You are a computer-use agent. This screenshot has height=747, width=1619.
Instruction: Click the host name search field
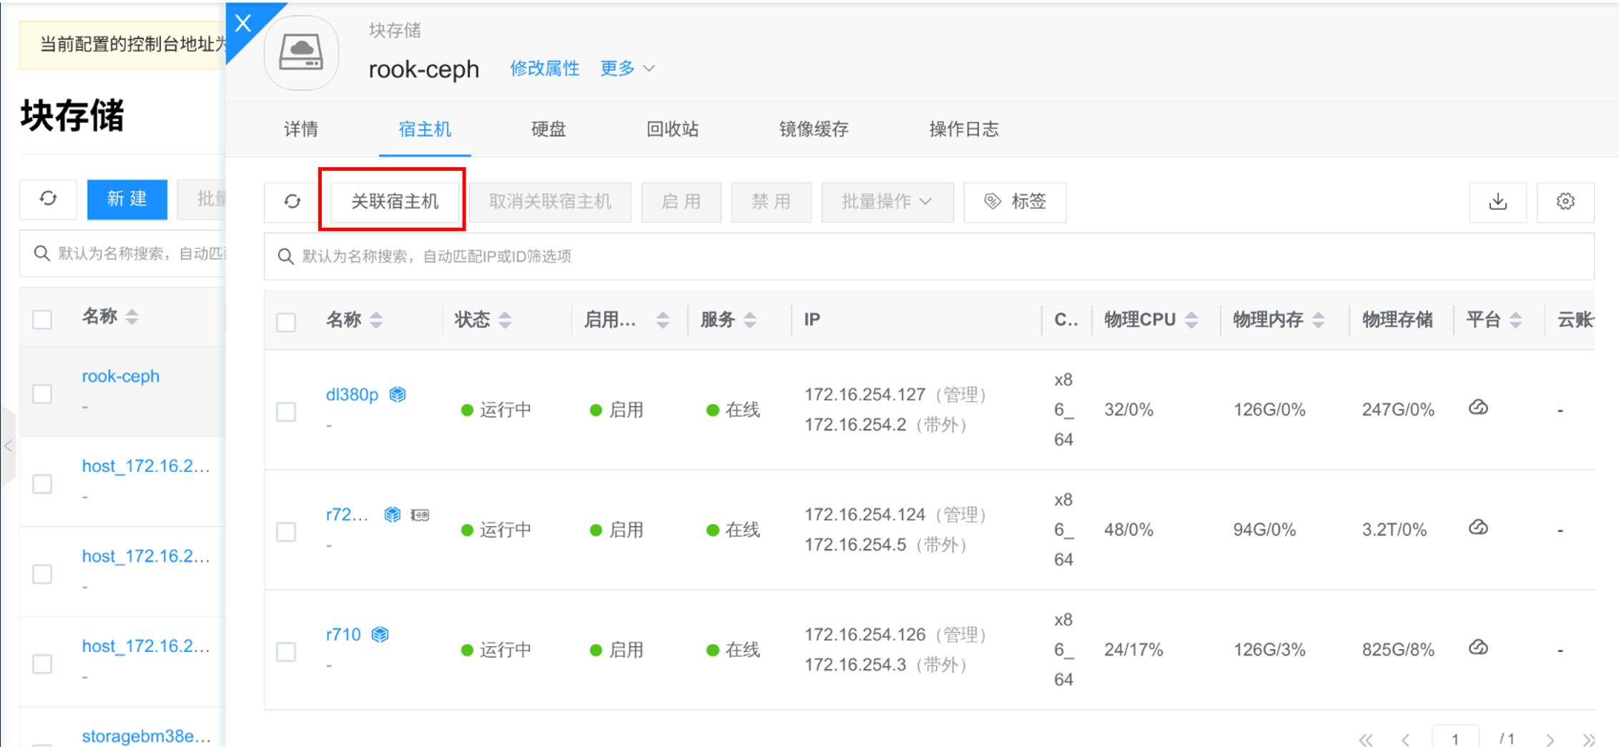pyautogui.click(x=930, y=257)
